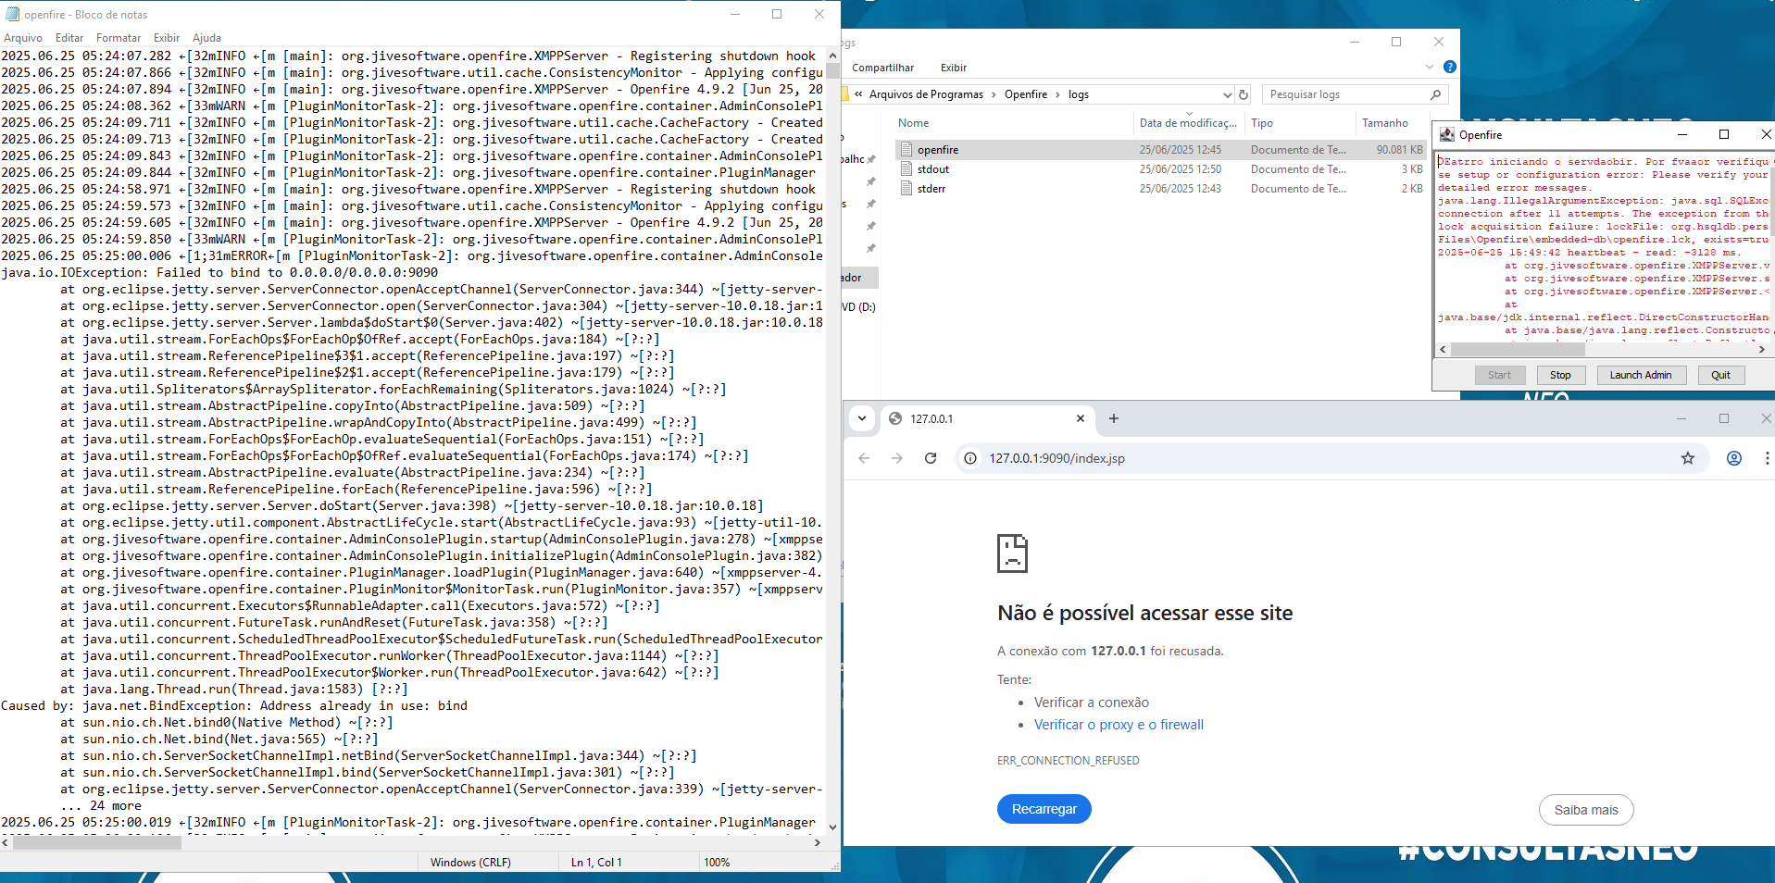Screen dimensions: 1775x883
Task: Select the Openfire breadcrumb in Explorer path
Action: tap(1026, 94)
